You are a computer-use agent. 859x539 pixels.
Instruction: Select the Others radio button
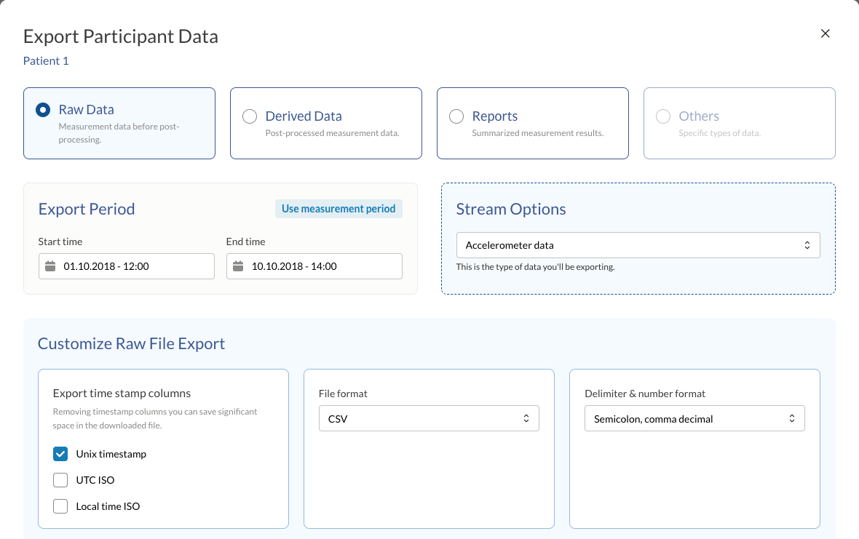(663, 116)
